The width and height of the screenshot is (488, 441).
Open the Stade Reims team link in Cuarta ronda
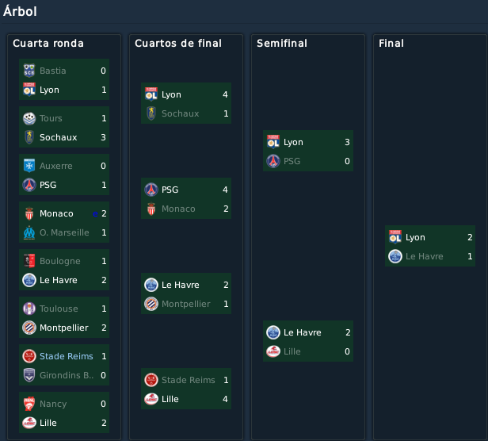tap(67, 356)
